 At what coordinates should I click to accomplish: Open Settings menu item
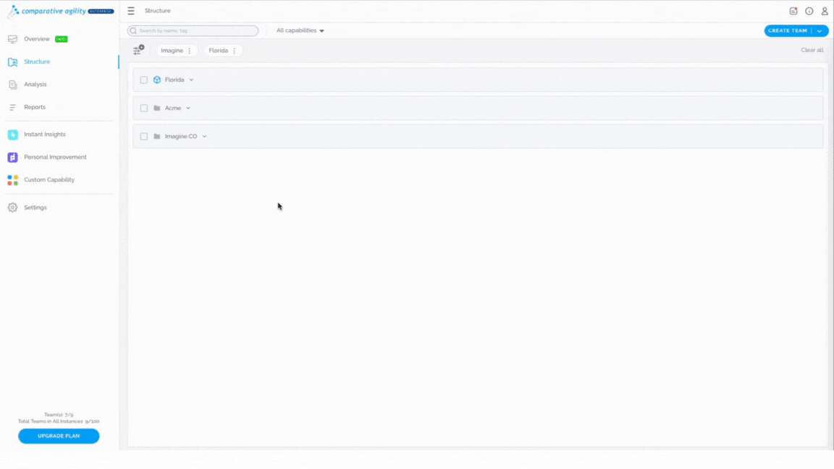pos(35,208)
